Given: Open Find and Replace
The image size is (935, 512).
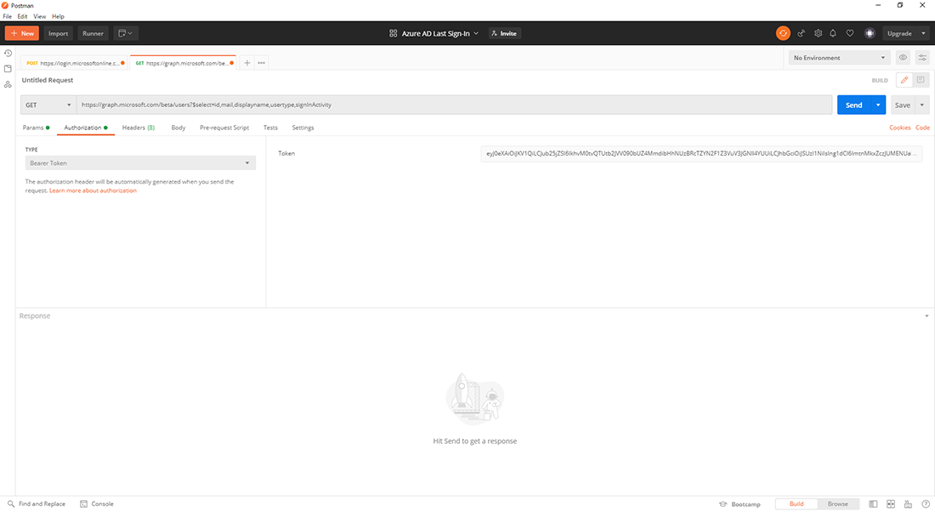Looking at the screenshot, I should tap(37, 504).
